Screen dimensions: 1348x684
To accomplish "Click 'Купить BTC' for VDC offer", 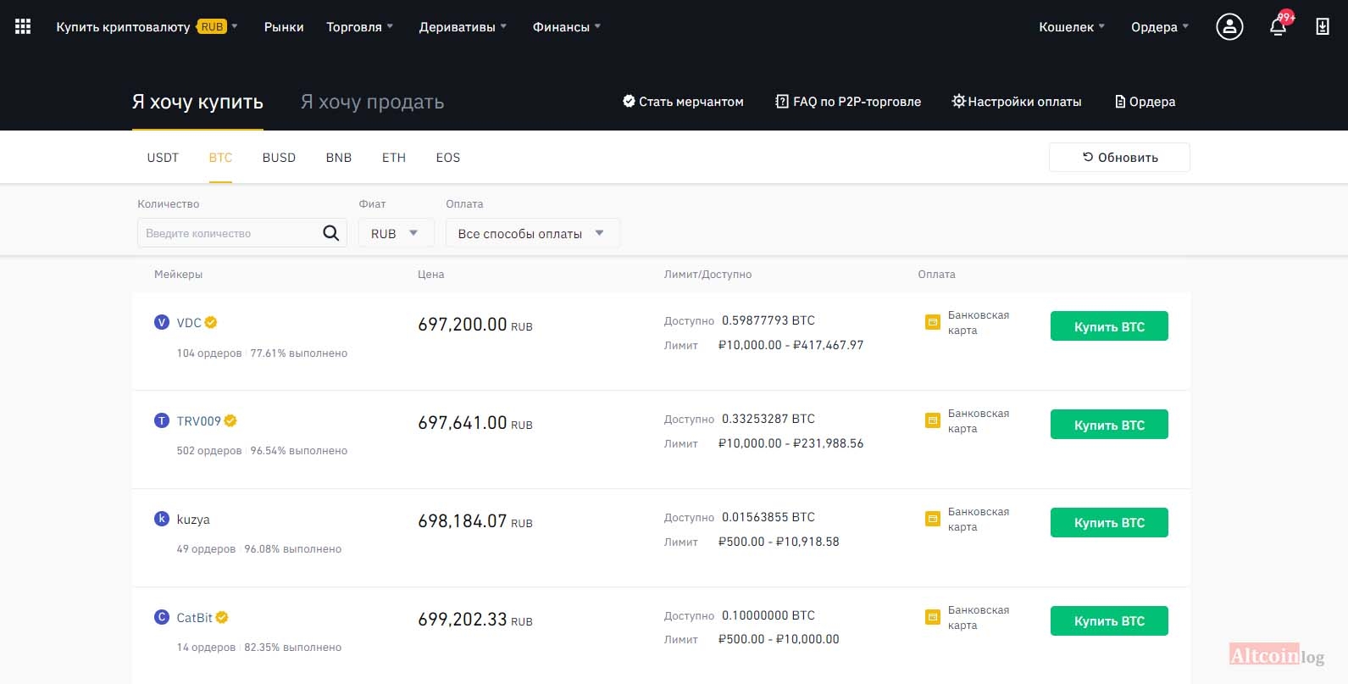I will pyautogui.click(x=1109, y=326).
